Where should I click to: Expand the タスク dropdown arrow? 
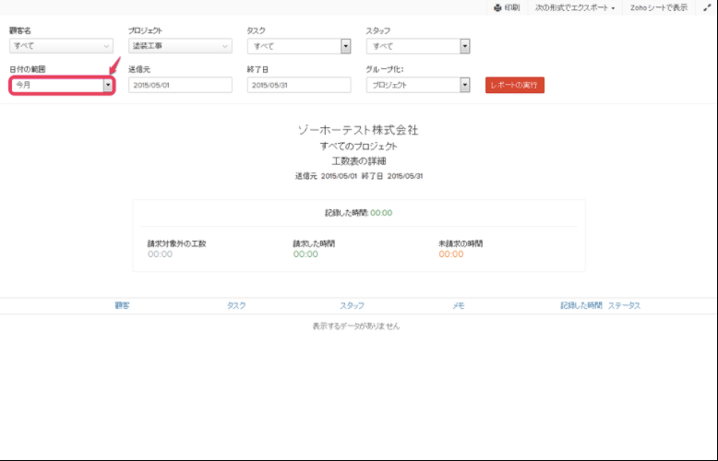pos(345,46)
